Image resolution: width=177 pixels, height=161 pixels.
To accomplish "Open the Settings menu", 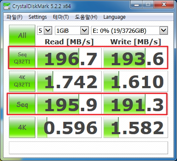I will pos(37,17).
